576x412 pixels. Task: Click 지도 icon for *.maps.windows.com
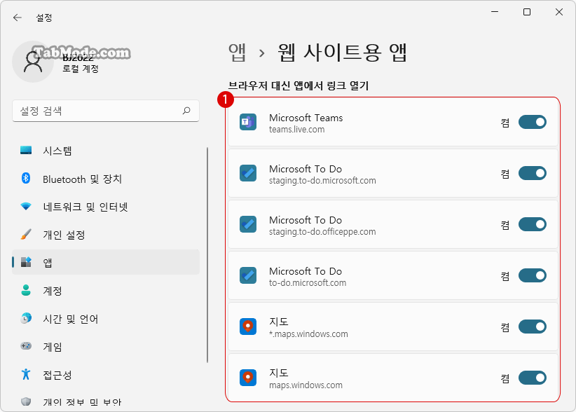click(x=248, y=327)
